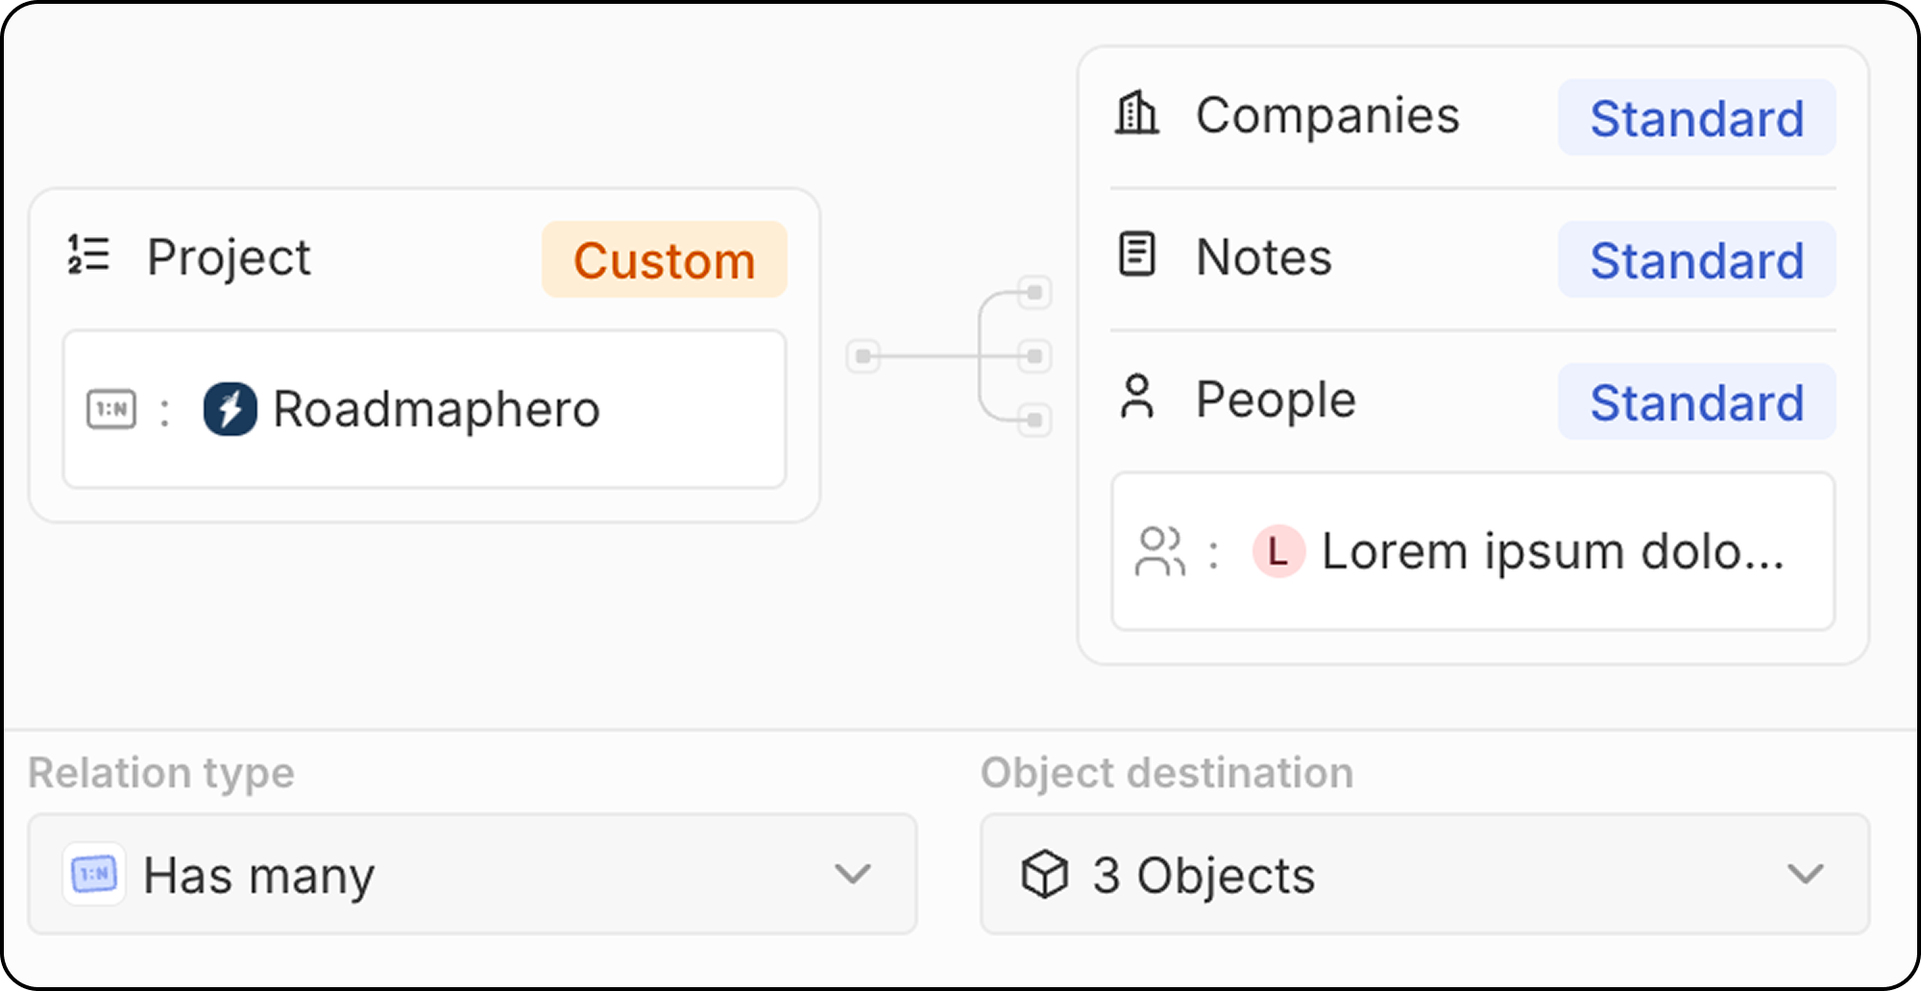This screenshot has width=1921, height=991.
Task: Click the Standard tag next to Companies
Action: 1696,117
